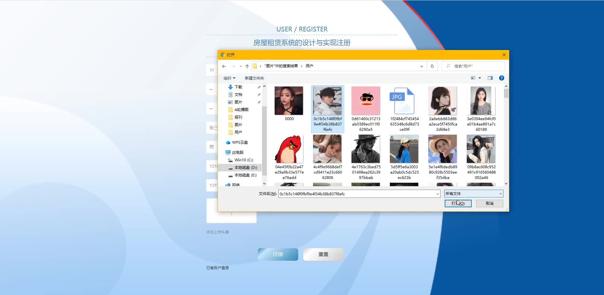Viewport: 604px width, 295px height.
Task: Refresh the folder contents
Action: pyautogui.click(x=432, y=66)
